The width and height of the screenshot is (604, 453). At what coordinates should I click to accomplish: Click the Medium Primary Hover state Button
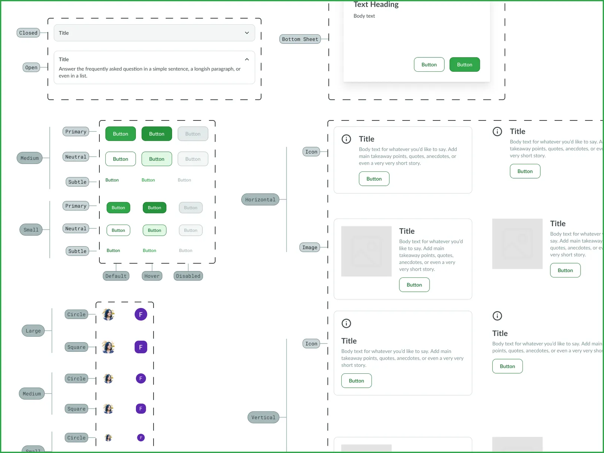(x=157, y=134)
